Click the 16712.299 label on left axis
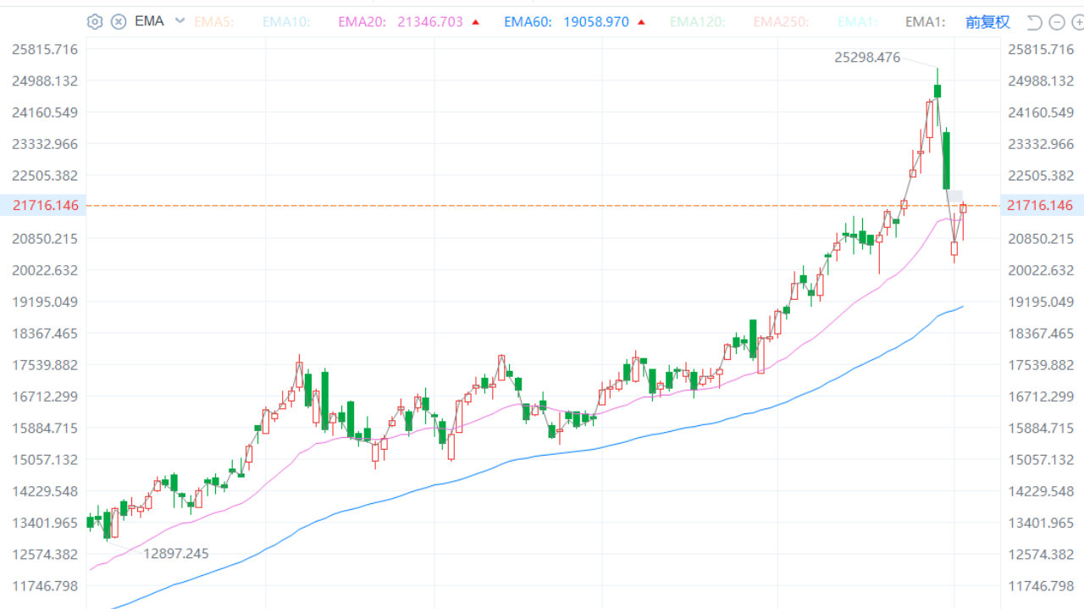 [x=45, y=396]
